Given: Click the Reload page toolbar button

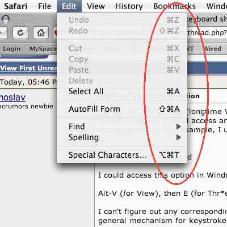Looking at the screenshot, I should [x=20, y=33].
